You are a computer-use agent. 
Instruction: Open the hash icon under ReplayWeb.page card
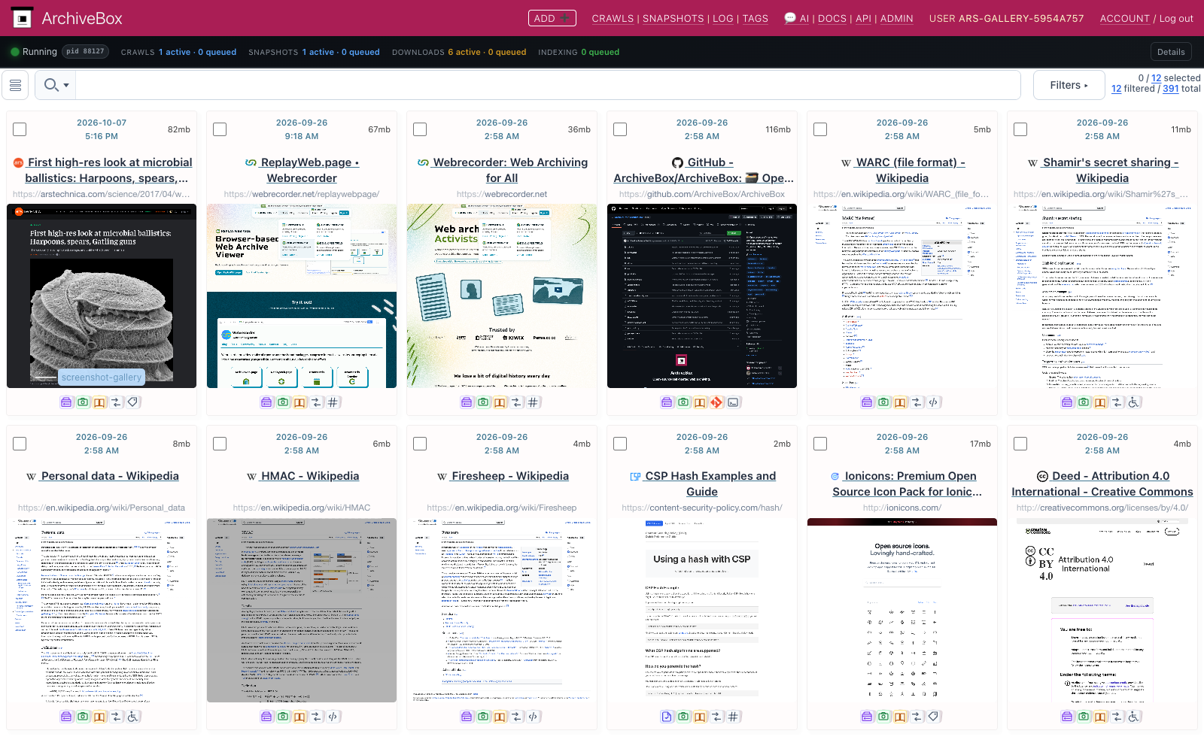coord(333,402)
